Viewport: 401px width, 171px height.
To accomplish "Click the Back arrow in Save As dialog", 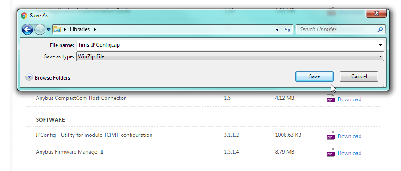I will (27, 30).
